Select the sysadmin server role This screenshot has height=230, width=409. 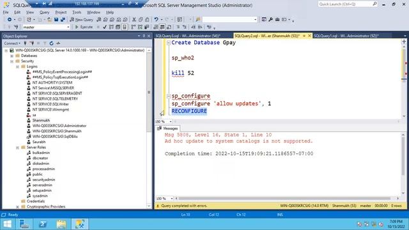click(40, 196)
